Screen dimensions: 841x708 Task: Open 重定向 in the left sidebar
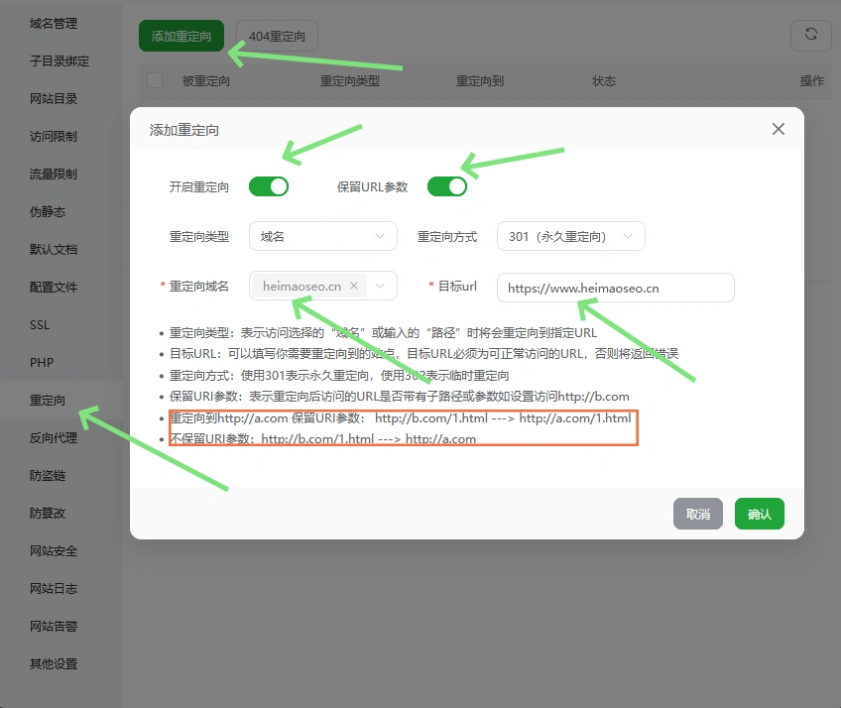click(x=48, y=401)
